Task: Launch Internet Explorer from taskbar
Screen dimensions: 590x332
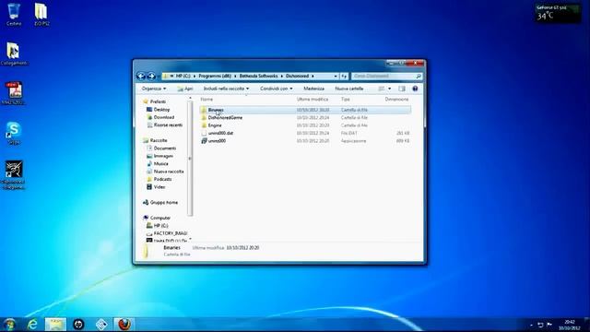Action: (x=33, y=324)
